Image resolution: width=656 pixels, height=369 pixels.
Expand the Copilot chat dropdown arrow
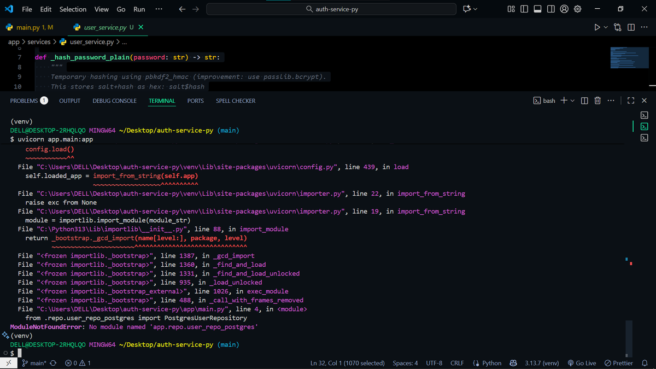coord(475,9)
